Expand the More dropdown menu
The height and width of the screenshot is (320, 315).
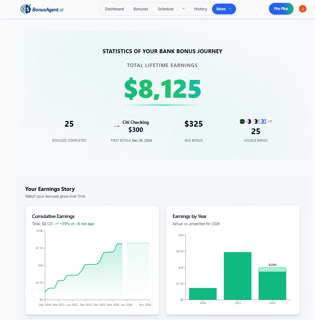pyautogui.click(x=224, y=9)
